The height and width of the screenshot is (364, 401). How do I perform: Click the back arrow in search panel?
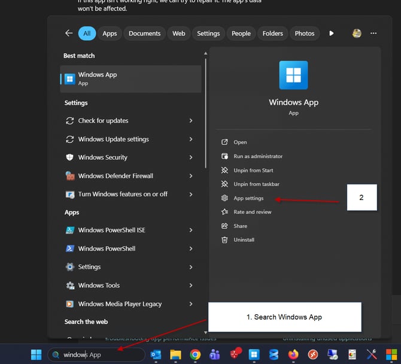point(69,34)
